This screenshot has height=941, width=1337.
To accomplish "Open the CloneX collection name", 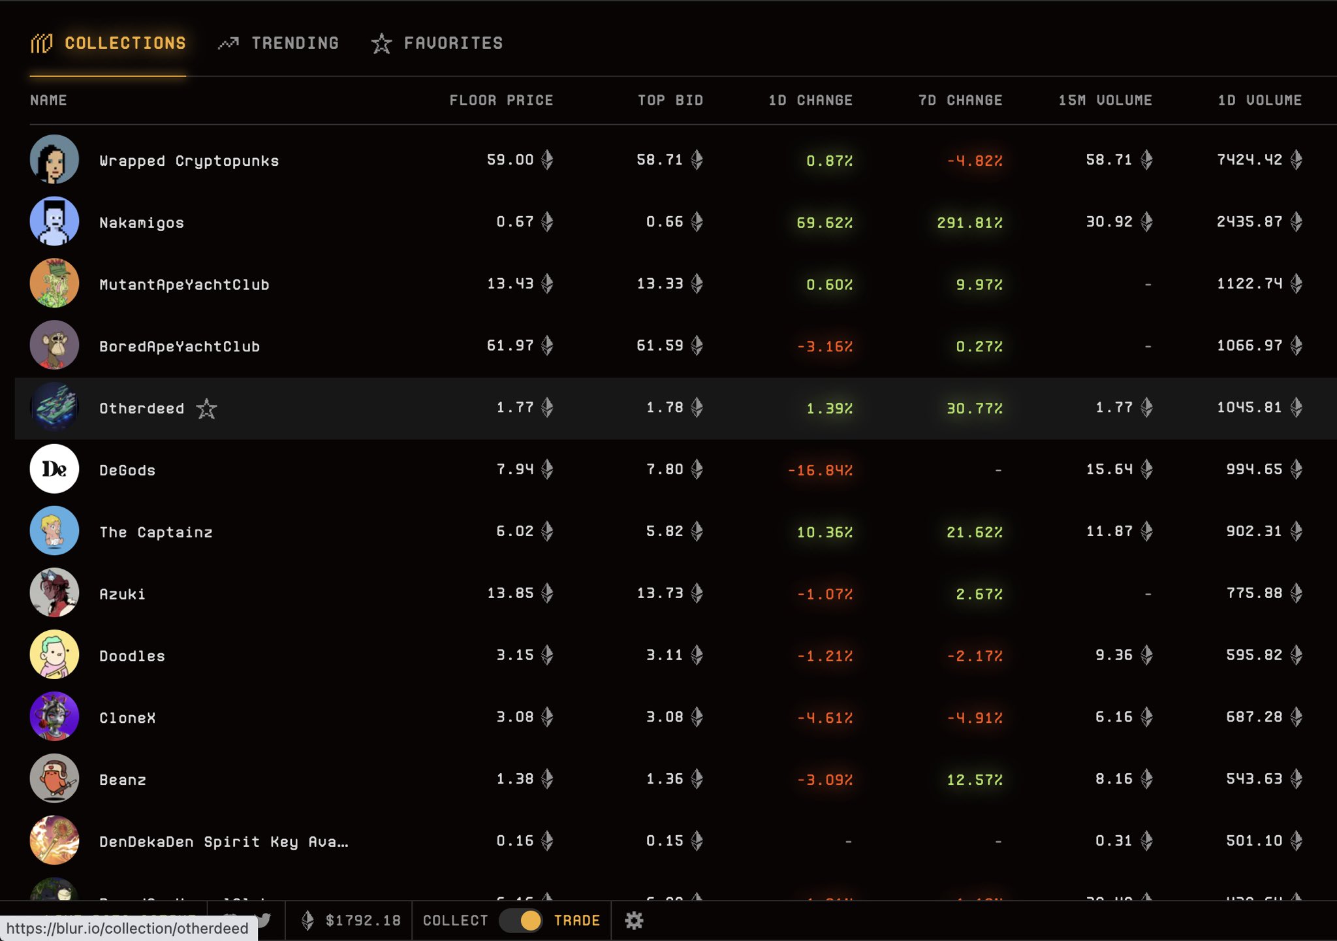I will [127, 718].
